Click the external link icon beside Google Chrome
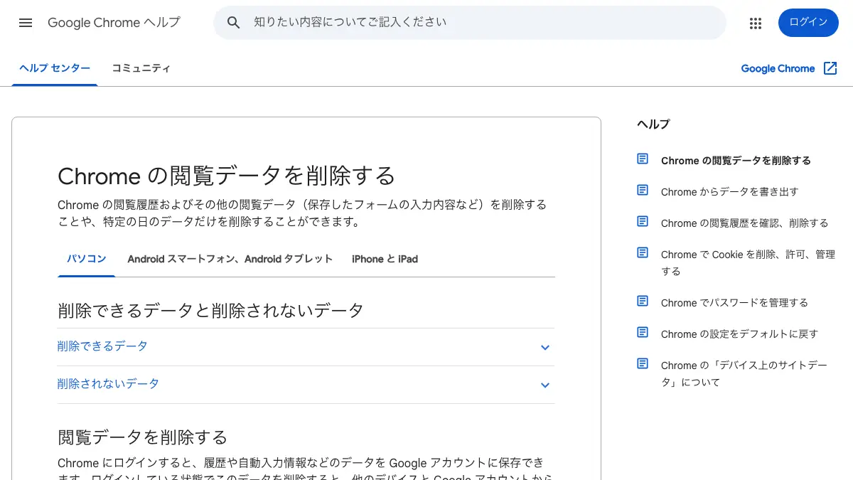Viewport: 853px width, 480px height. [x=830, y=68]
